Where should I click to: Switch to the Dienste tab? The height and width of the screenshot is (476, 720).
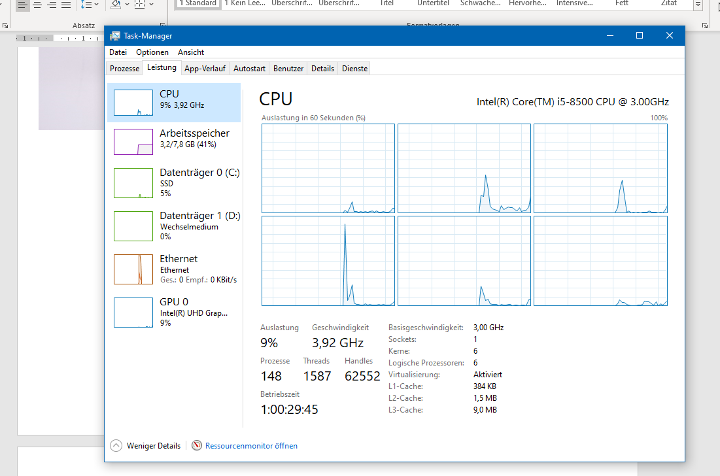click(x=354, y=69)
